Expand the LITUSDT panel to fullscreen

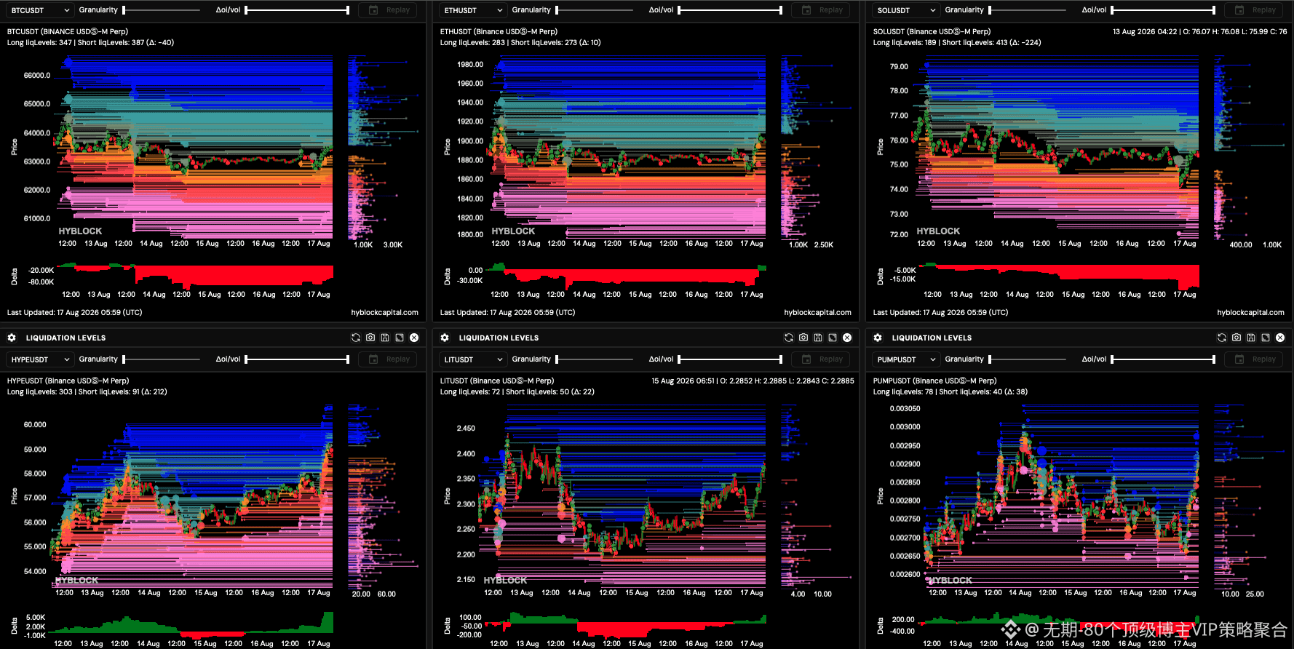[833, 338]
